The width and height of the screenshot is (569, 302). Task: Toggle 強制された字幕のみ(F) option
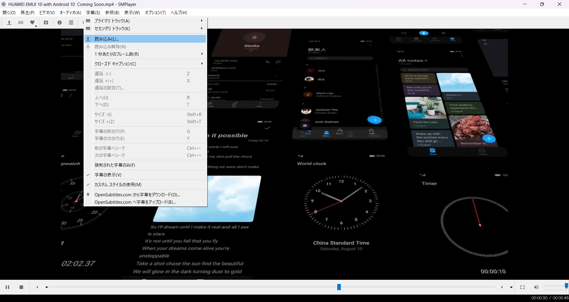pyautogui.click(x=115, y=165)
